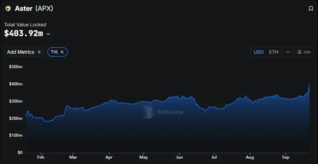The image size is (318, 164).
Task: Click the Sep label on the x-axis
Action: coord(286,157)
